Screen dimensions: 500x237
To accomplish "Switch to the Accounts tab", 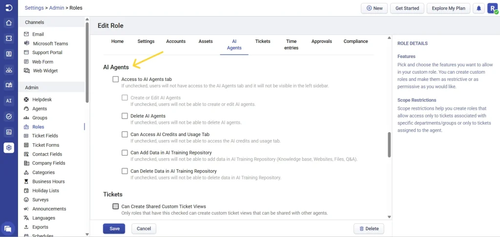I will 176,41.
